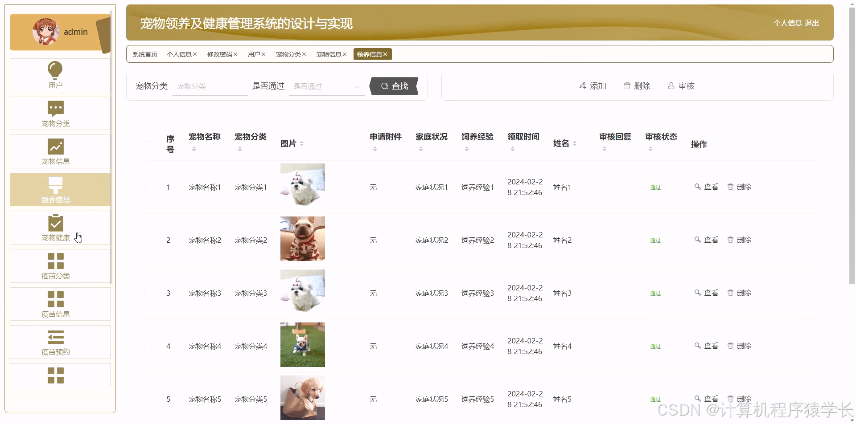Delete the row for 姓名3
Screen dimensions: 856x424
(739, 293)
